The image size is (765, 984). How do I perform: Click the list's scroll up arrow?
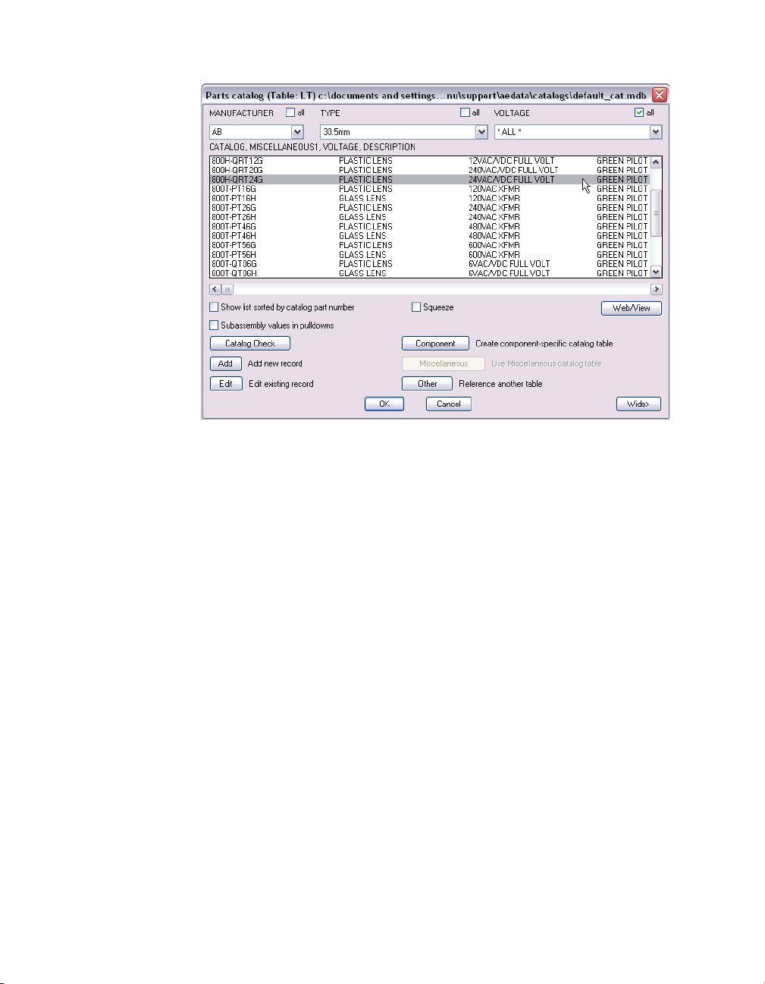coord(657,162)
